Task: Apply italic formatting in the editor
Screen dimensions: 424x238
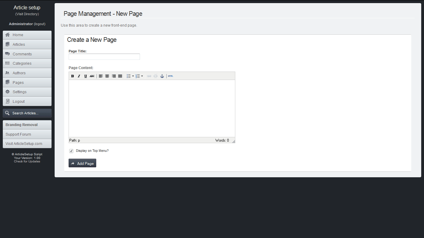Action: point(79,76)
